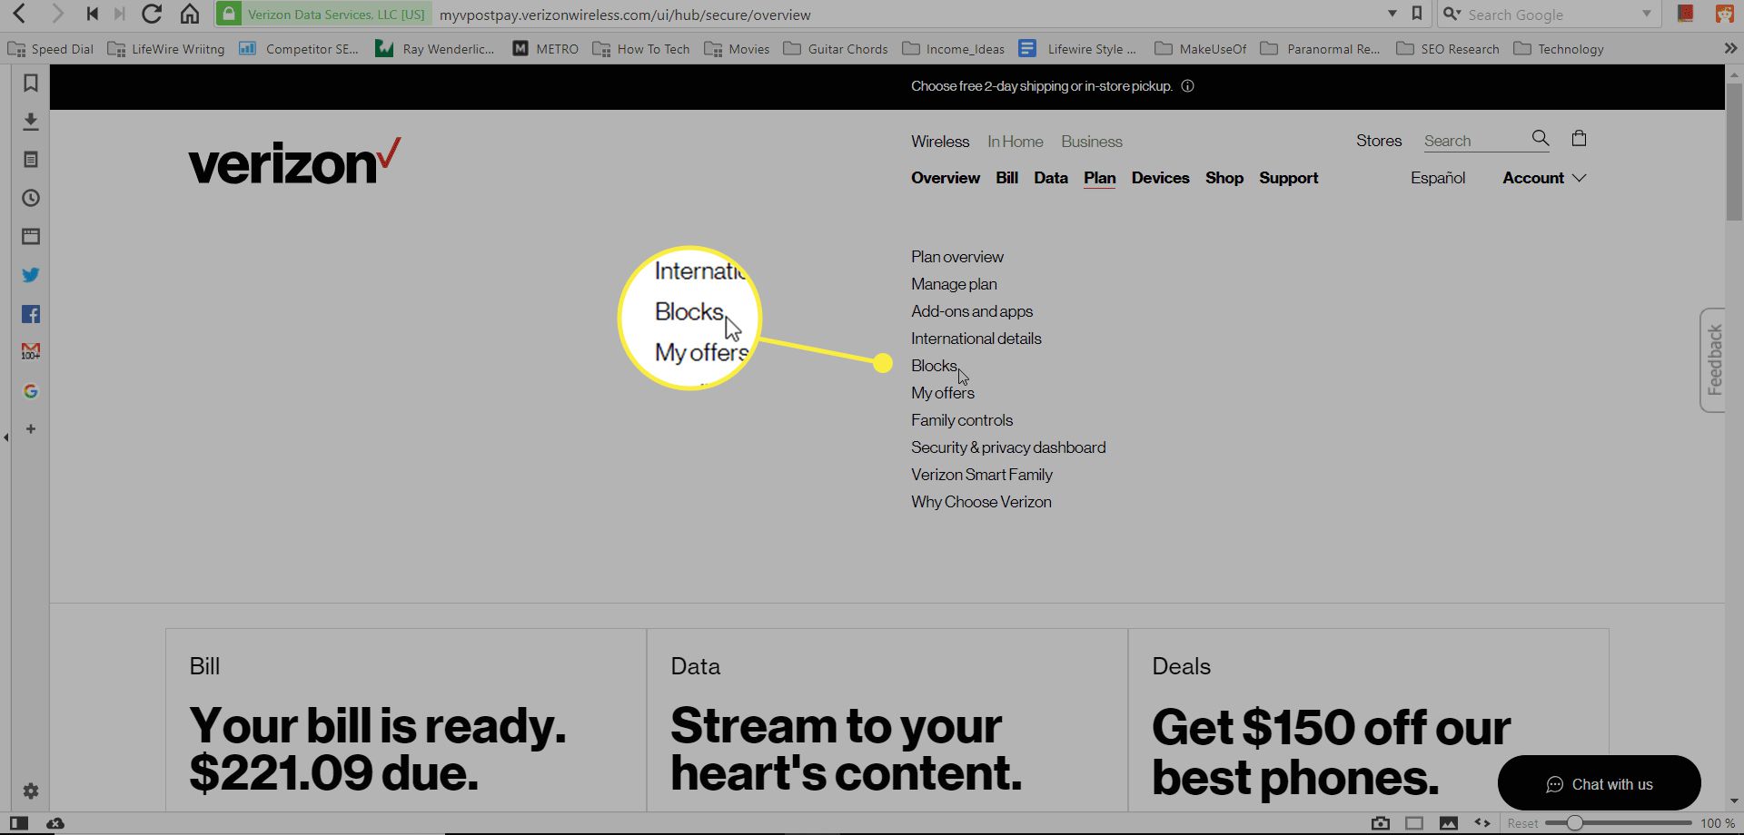Open Add-ons and apps link
Image resolution: width=1744 pixels, height=835 pixels.
tap(972, 311)
